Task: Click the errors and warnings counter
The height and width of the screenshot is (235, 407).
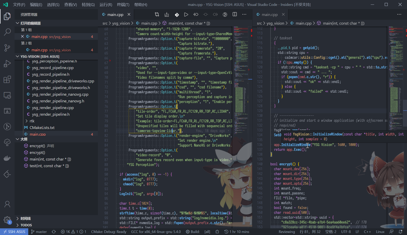Action: 73,231
